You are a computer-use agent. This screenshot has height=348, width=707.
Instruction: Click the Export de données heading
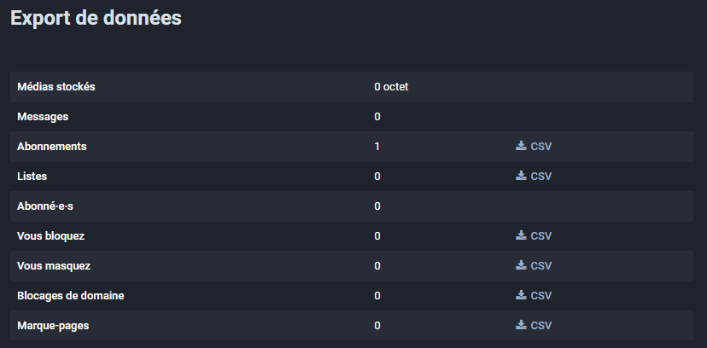pos(96,19)
